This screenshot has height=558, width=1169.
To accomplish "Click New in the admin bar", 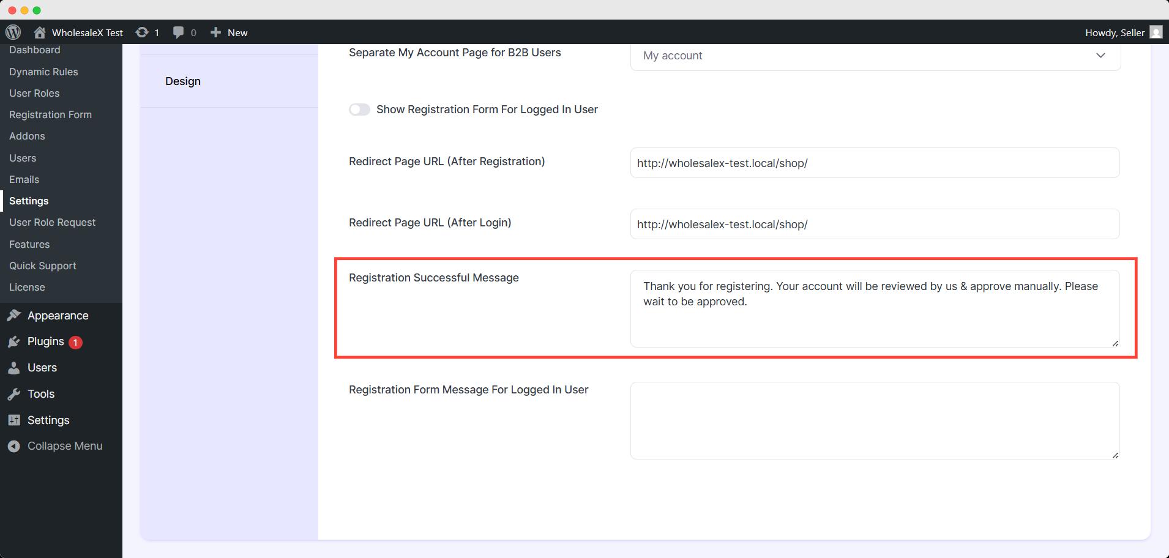I will click(237, 32).
